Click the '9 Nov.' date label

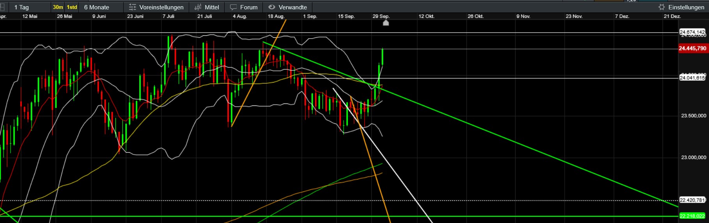point(523,16)
